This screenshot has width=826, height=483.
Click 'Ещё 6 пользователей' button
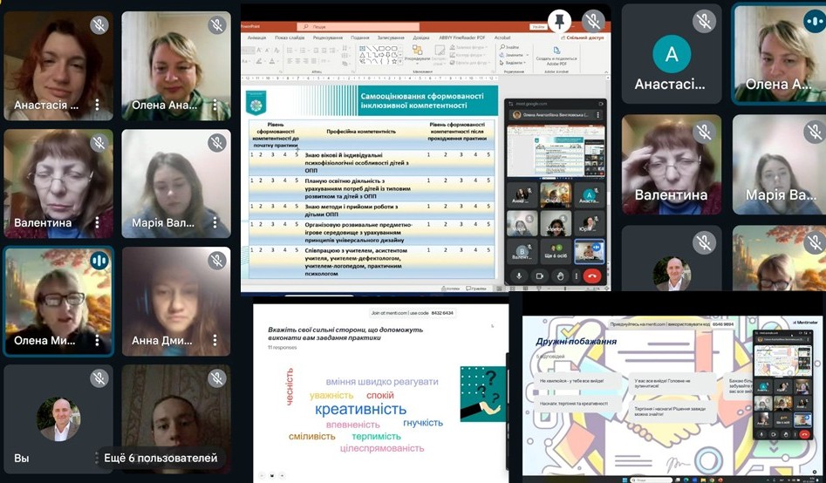click(160, 458)
